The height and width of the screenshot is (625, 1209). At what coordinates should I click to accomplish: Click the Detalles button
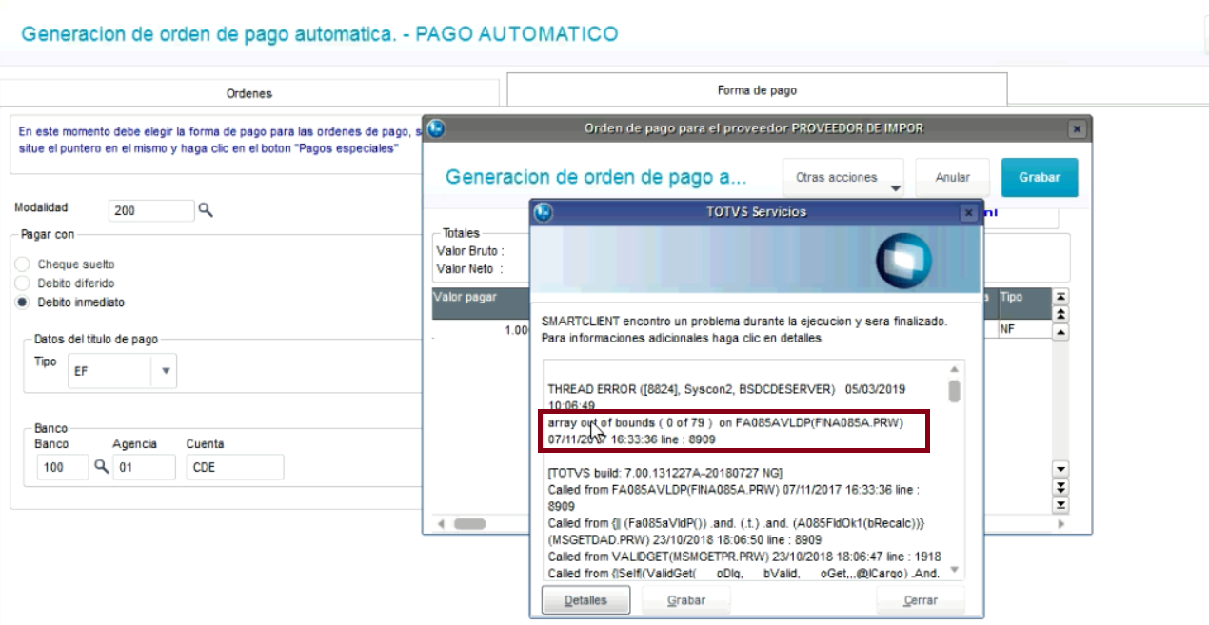587,600
